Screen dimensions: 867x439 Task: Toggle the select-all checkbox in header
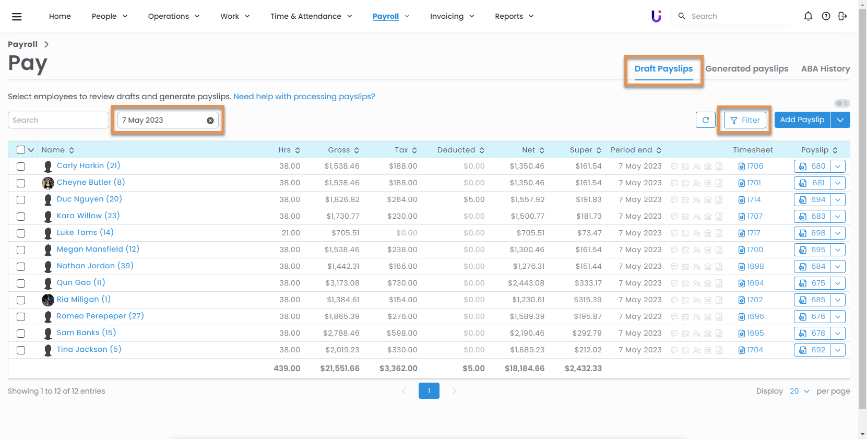21,150
